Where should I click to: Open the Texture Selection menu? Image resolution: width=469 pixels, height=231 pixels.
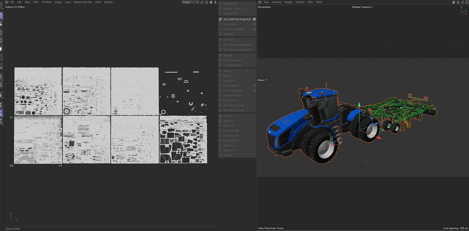[x=83, y=2]
